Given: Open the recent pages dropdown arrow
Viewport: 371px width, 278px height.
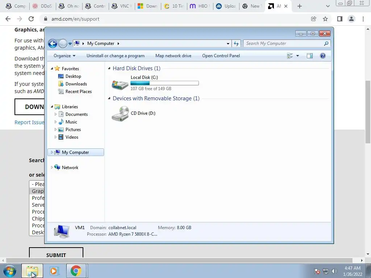Looking at the screenshot, I should 70,44.
